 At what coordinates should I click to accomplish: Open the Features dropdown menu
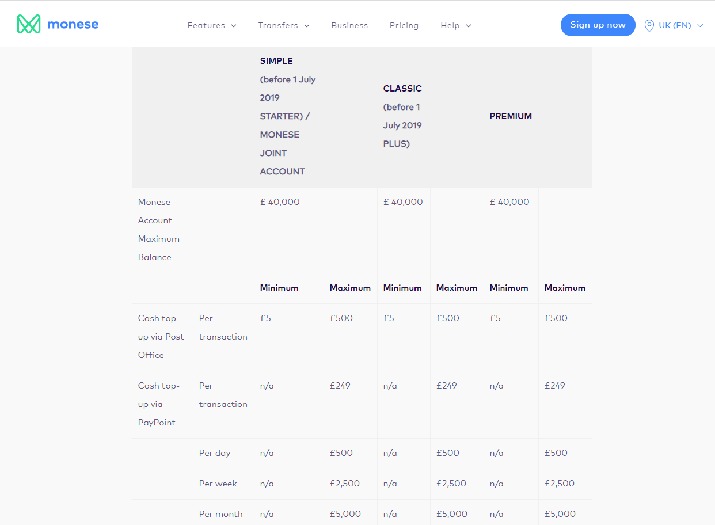[x=212, y=25]
